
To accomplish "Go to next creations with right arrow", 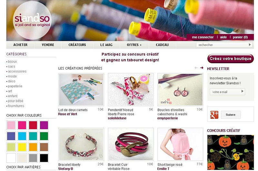I will click(202, 68).
